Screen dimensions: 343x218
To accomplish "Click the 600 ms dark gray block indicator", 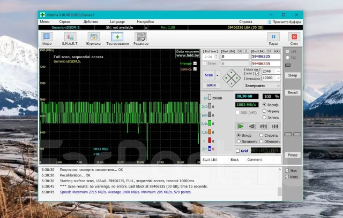I will [210, 115].
